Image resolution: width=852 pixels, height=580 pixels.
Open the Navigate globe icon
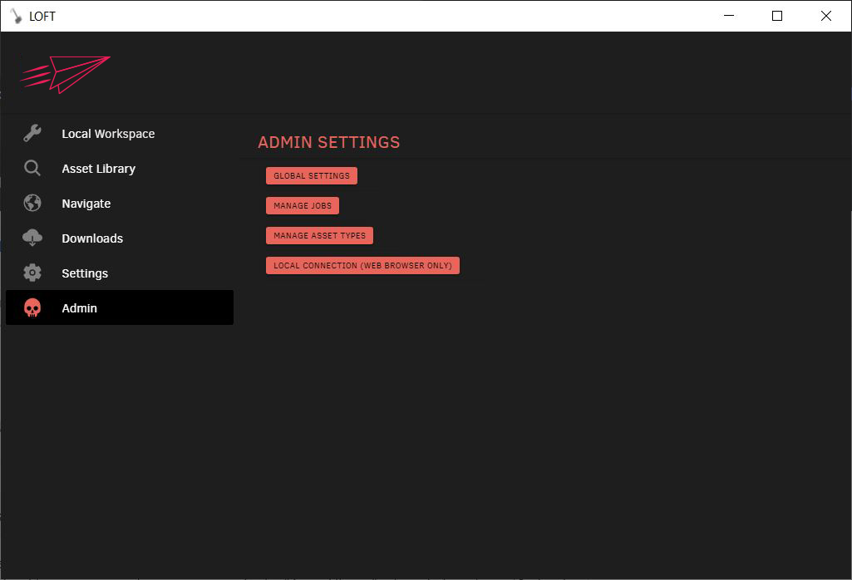tap(32, 203)
